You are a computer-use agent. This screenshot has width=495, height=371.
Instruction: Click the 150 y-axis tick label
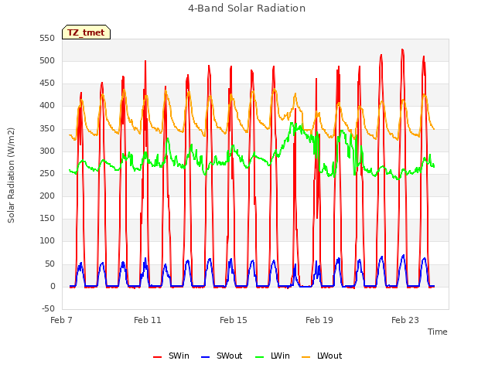click(47, 218)
